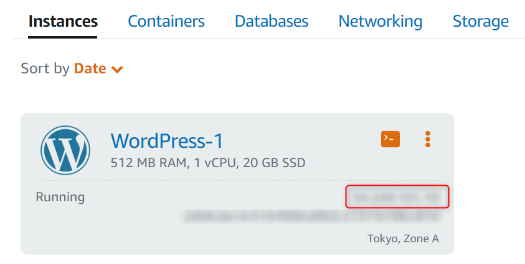Select the Storage tab
This screenshot has width=525, height=264.
click(x=480, y=21)
